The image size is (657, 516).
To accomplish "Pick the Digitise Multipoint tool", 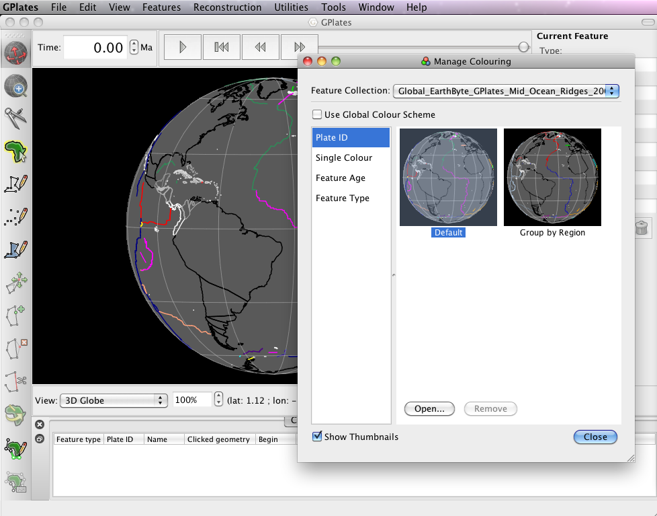I will [x=16, y=216].
